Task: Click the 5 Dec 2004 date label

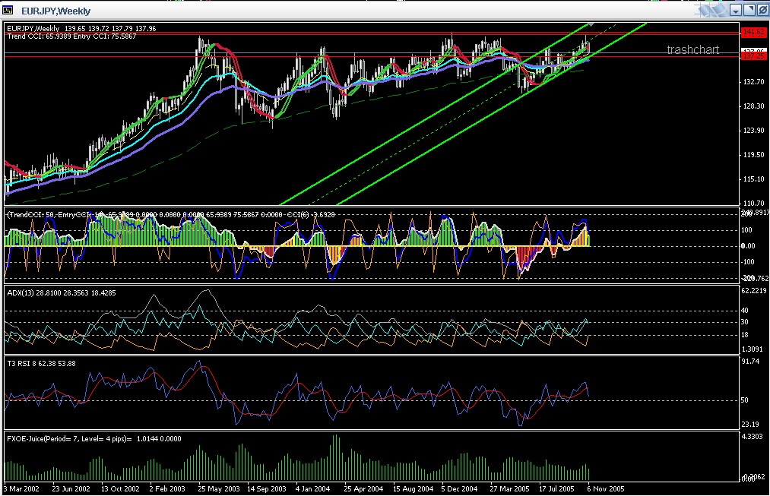Action: [459, 488]
